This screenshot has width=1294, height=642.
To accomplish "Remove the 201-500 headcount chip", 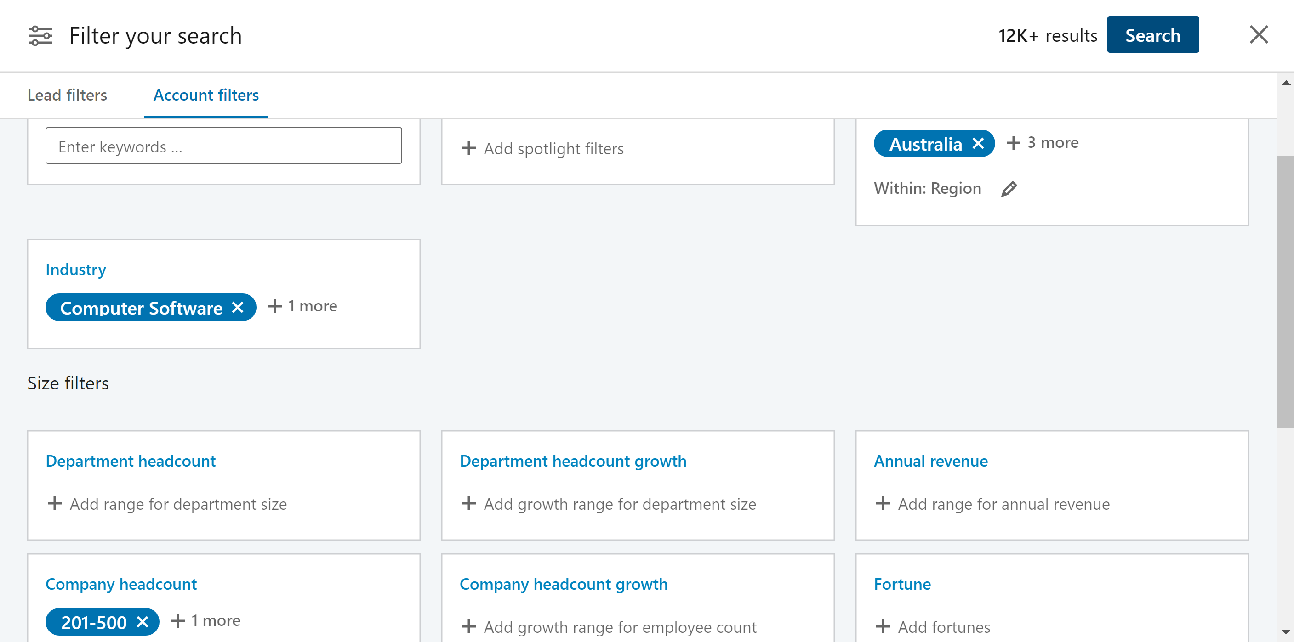I will click(143, 622).
